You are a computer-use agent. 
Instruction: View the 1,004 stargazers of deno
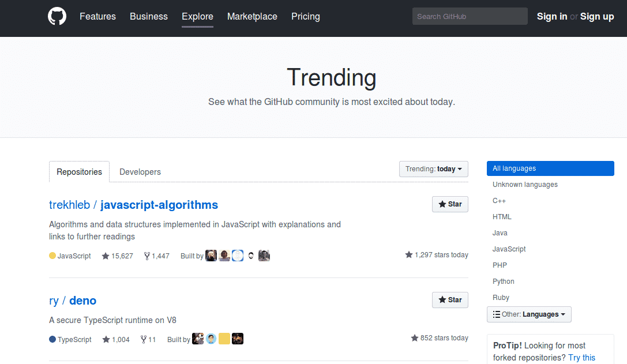[116, 340]
